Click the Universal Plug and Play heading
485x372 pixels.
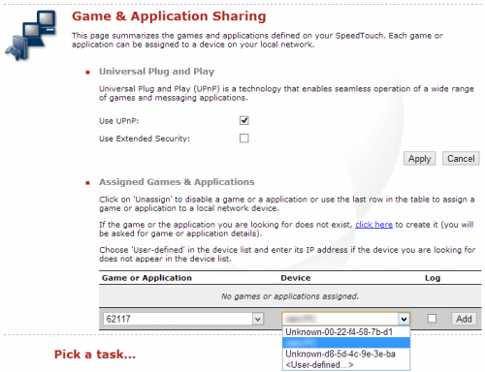pos(156,72)
